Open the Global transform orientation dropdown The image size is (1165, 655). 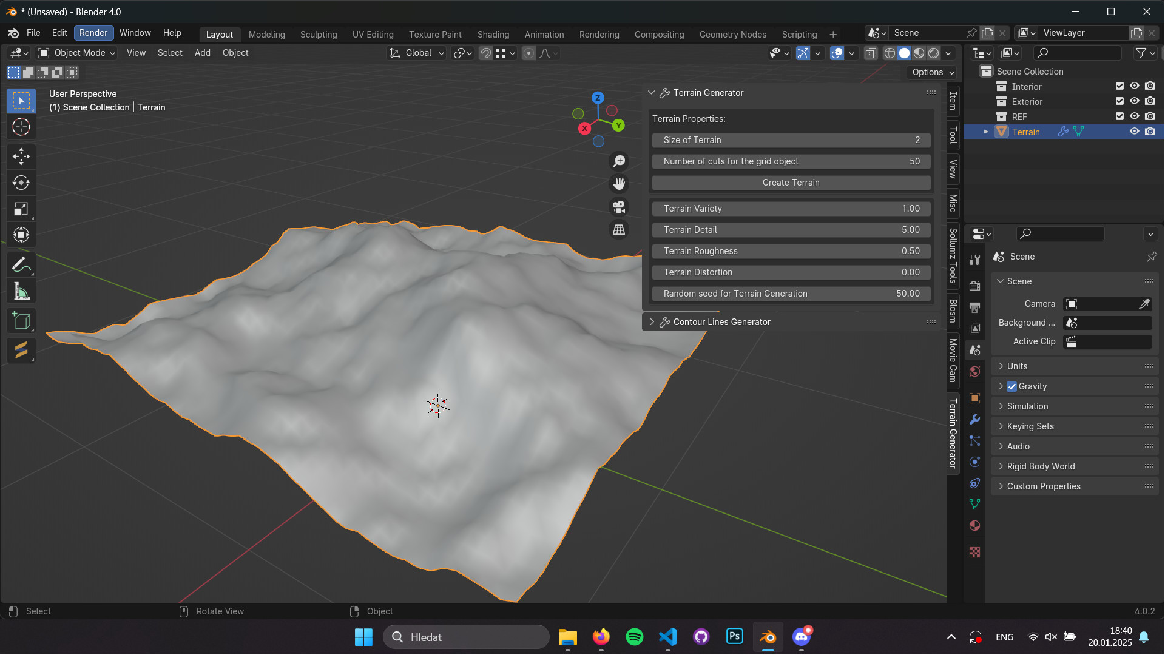[417, 53]
